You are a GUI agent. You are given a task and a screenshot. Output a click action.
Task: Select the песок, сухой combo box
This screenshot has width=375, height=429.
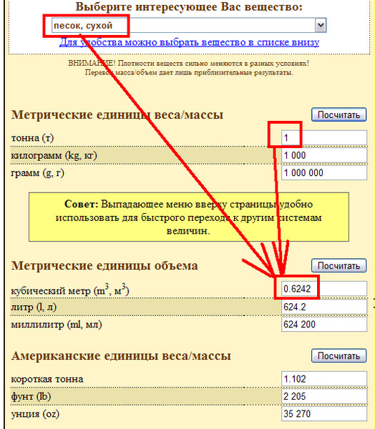[x=189, y=26]
